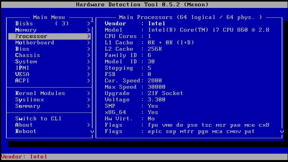288x162 pixels.
Task: Choose the Bios menu item
Action: (x=49, y=49)
